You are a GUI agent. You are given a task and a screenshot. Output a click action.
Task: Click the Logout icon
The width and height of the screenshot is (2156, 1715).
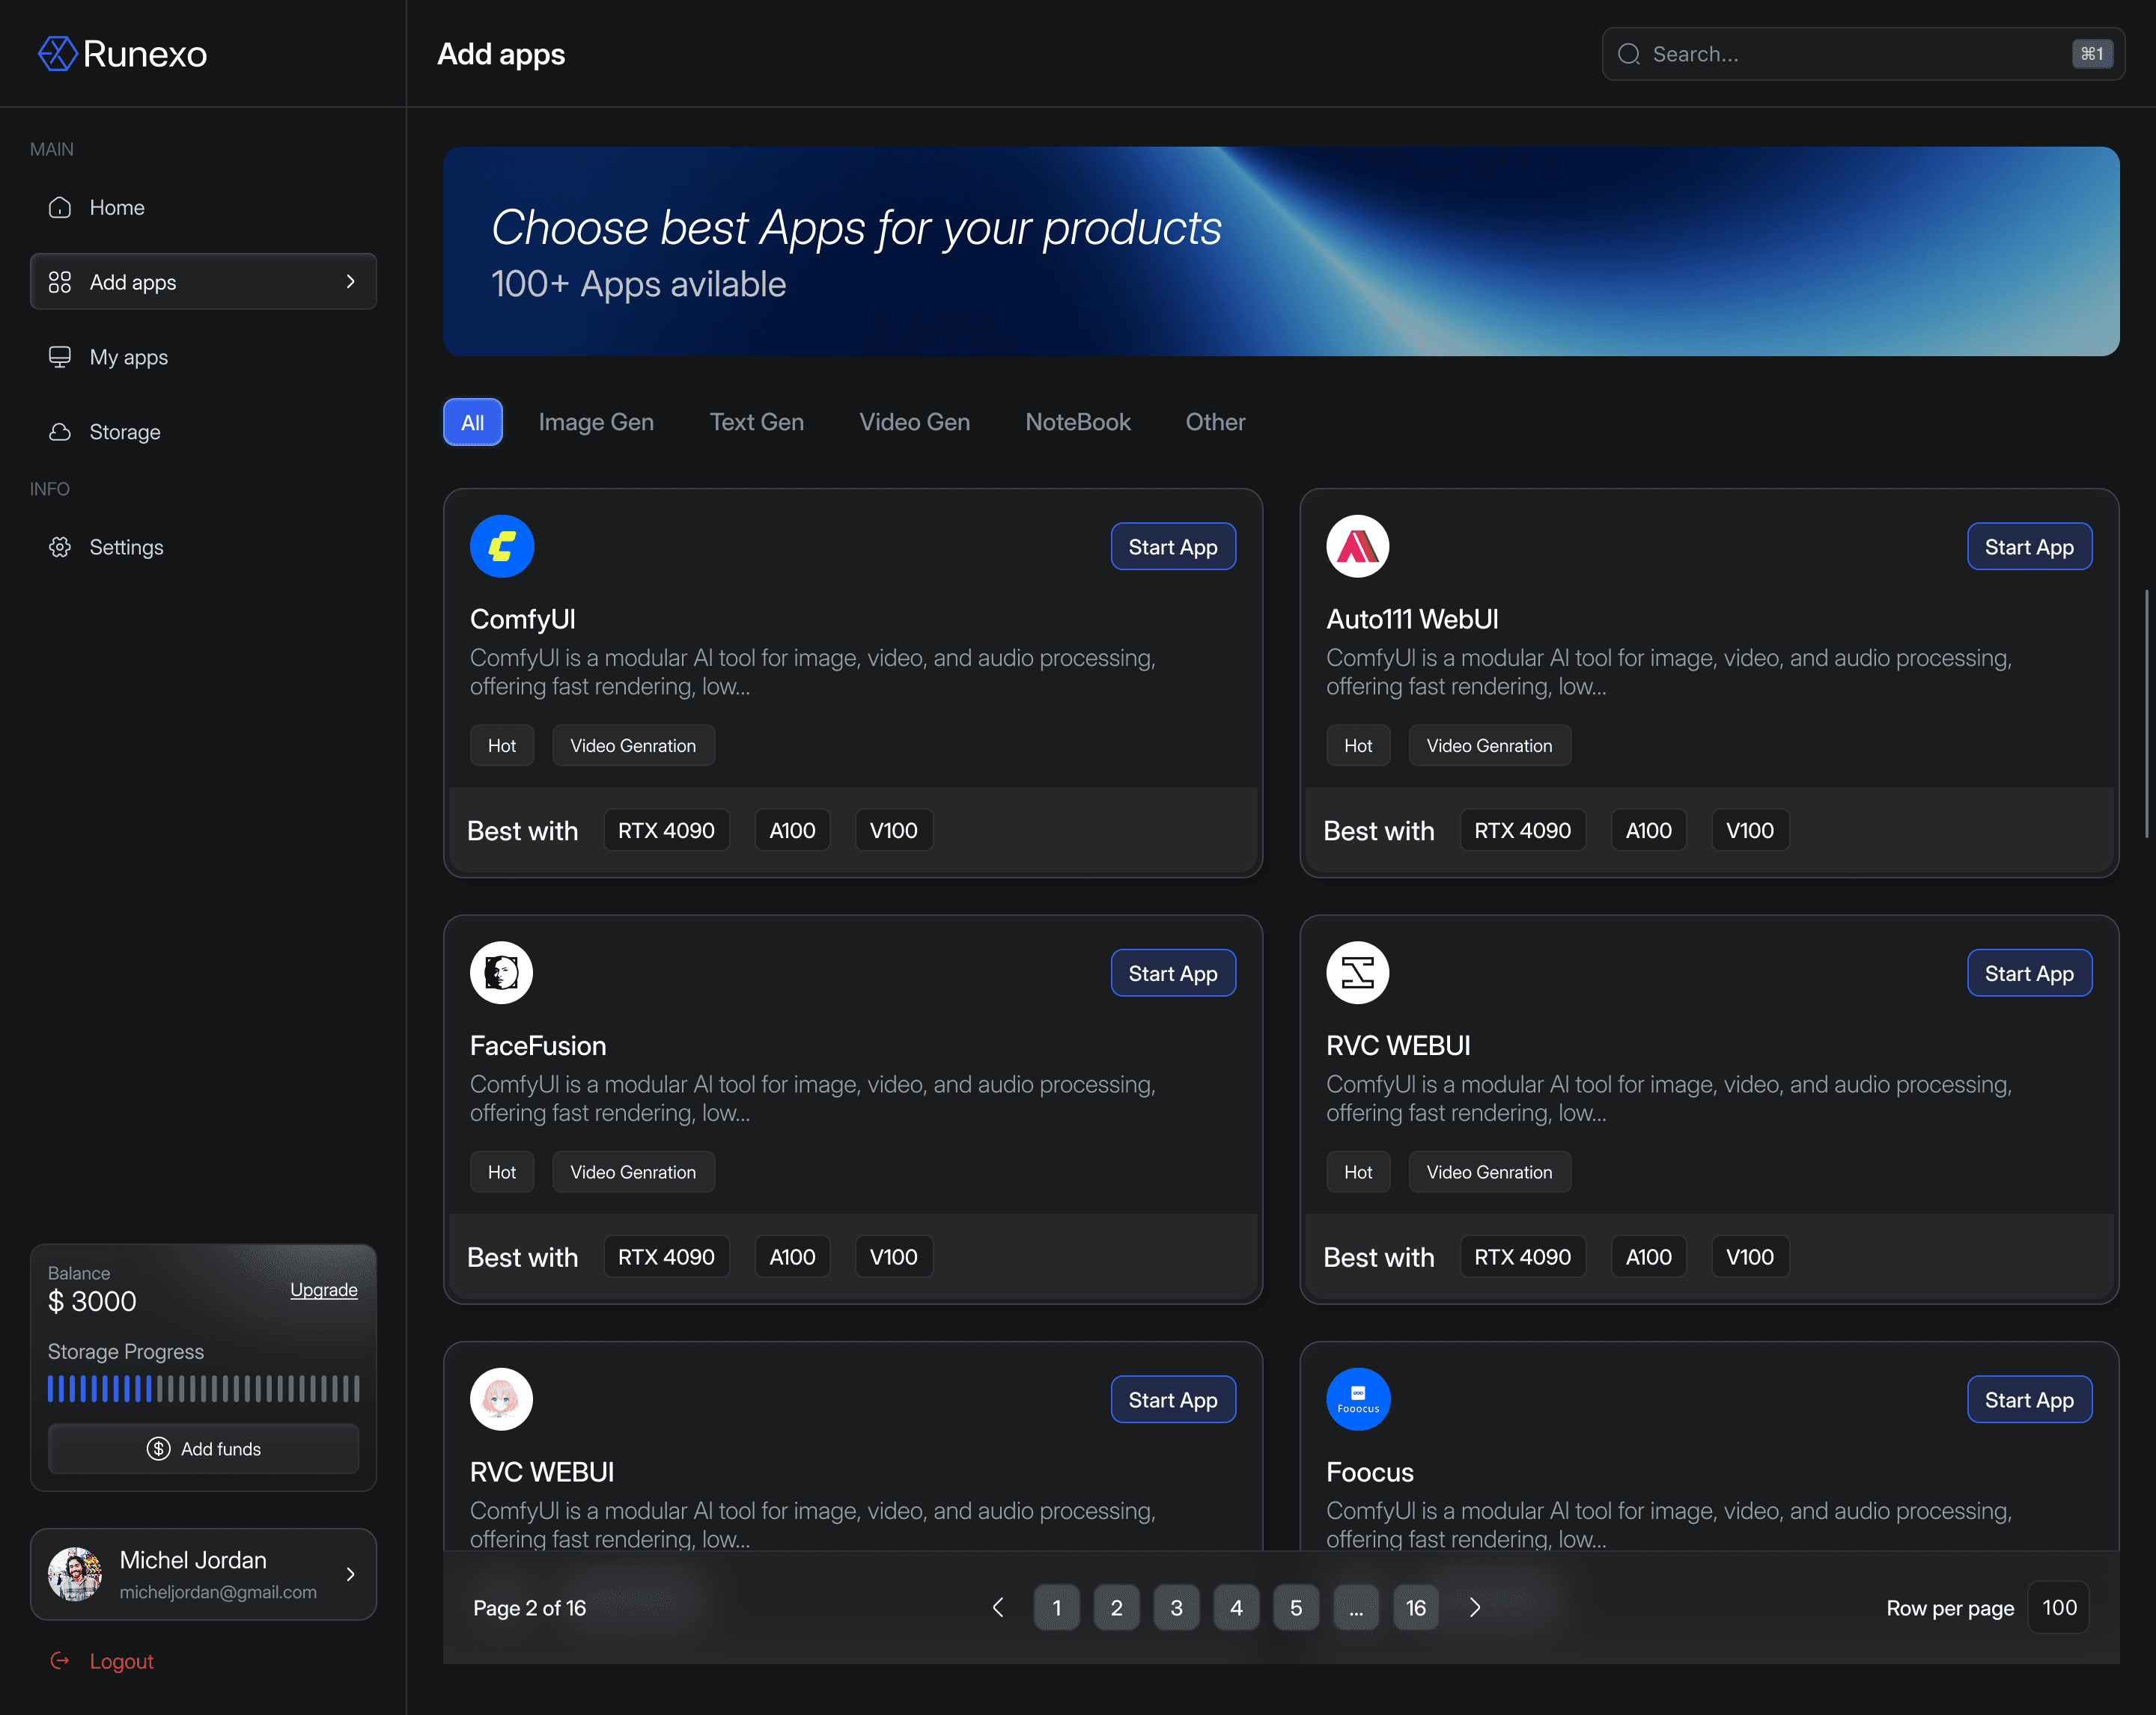(60, 1660)
